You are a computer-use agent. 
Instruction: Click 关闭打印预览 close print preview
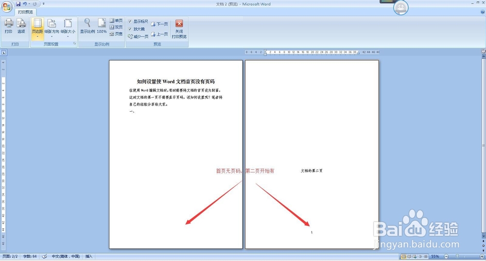179,29
